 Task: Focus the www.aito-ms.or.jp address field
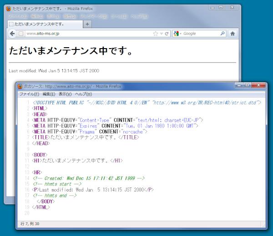click(89, 34)
